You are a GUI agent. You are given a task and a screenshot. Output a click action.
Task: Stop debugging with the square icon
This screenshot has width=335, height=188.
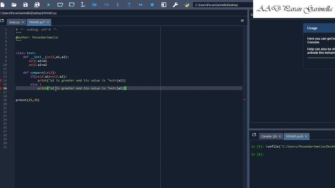pyautogui.click(x=152, y=5)
